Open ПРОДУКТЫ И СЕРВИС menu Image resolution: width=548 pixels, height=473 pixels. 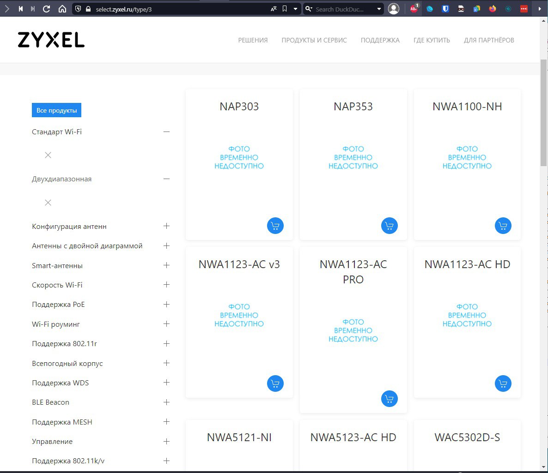point(314,40)
